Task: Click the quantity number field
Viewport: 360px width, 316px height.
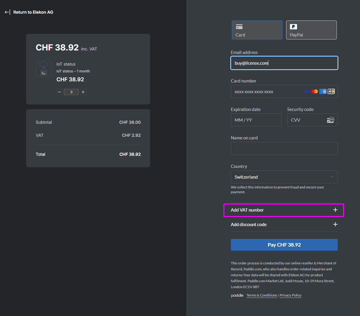Action: pos(71,92)
